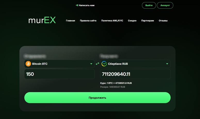Click the orange Bitcoin coin icon
This screenshot has height=119, width=200.
(x=28, y=64)
